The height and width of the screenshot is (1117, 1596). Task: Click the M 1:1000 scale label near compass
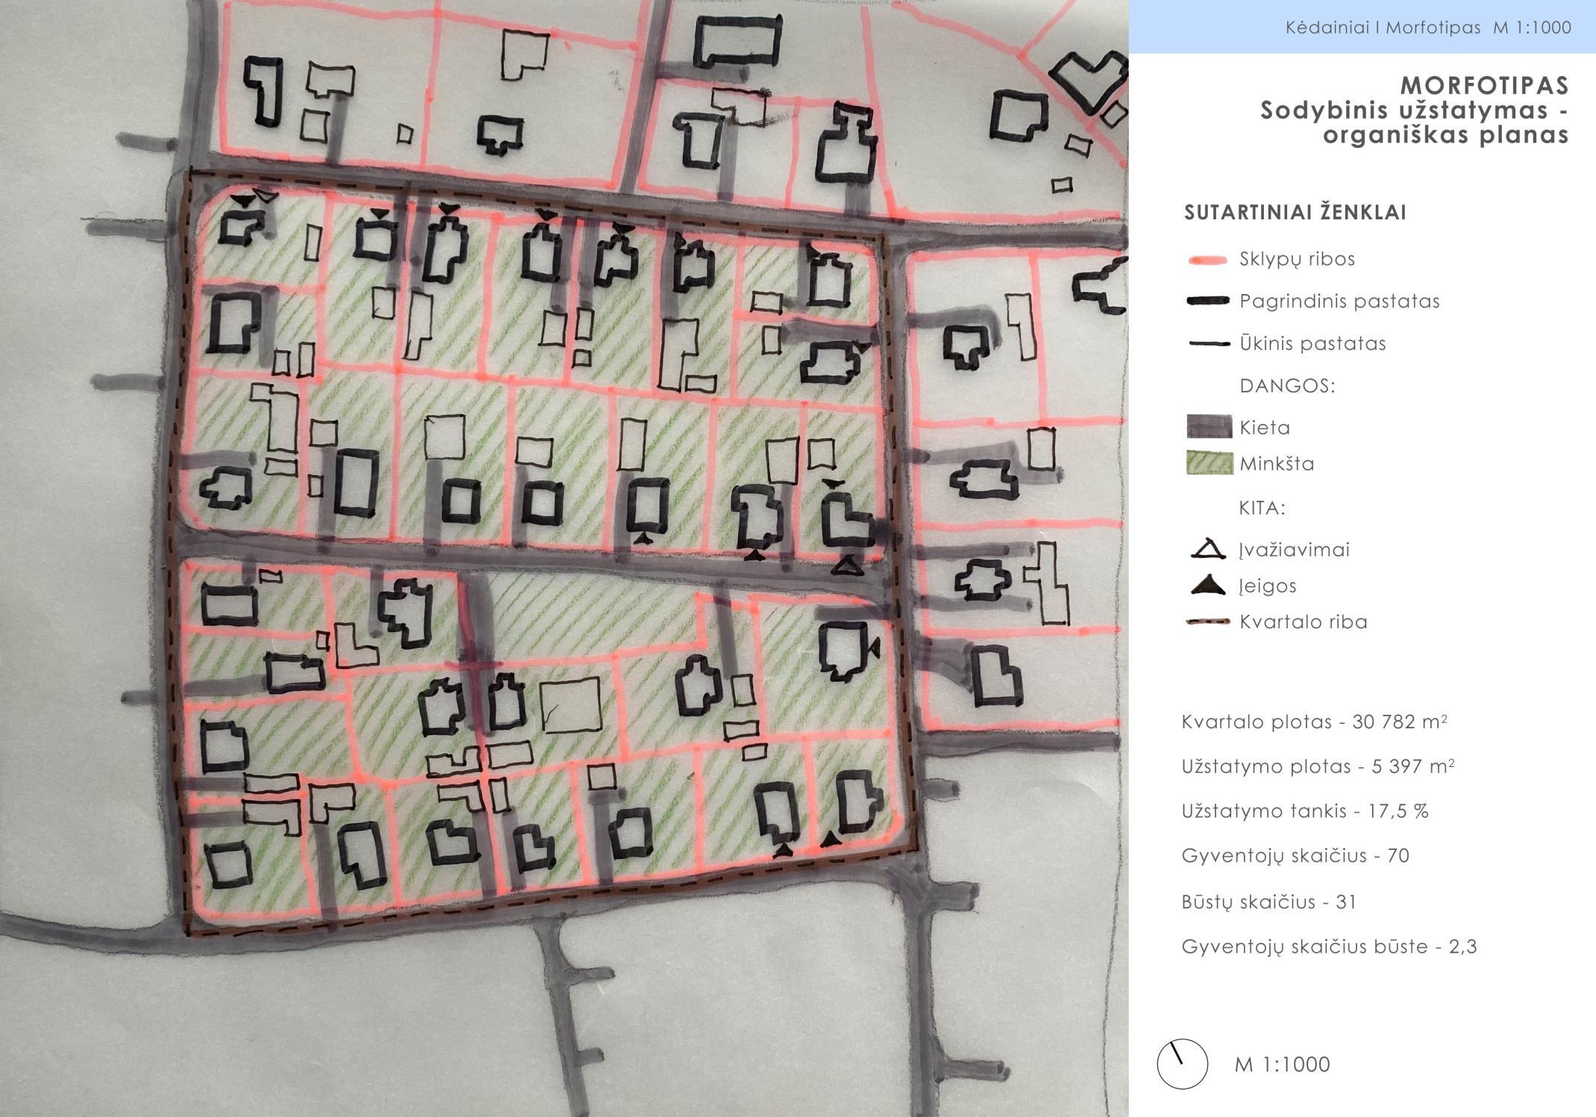point(1282,1064)
